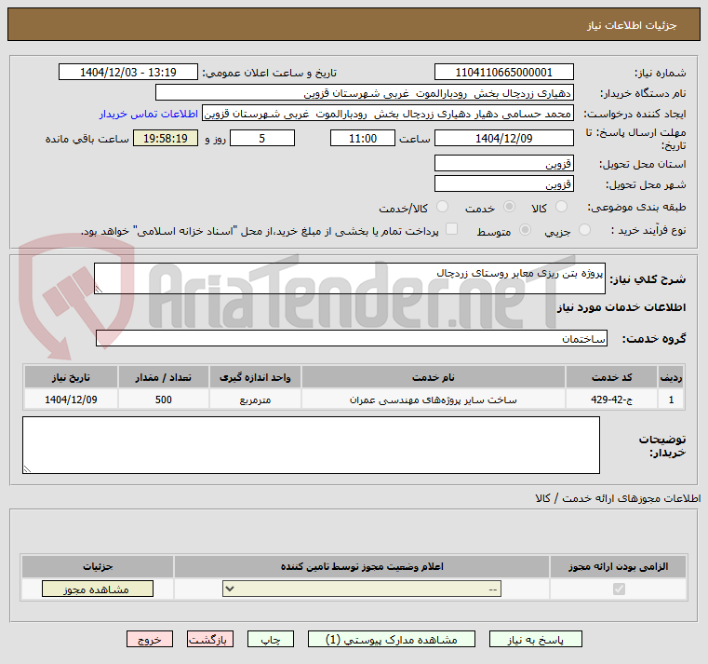Toggle the Islamic treasury payment checkbox

point(451,229)
